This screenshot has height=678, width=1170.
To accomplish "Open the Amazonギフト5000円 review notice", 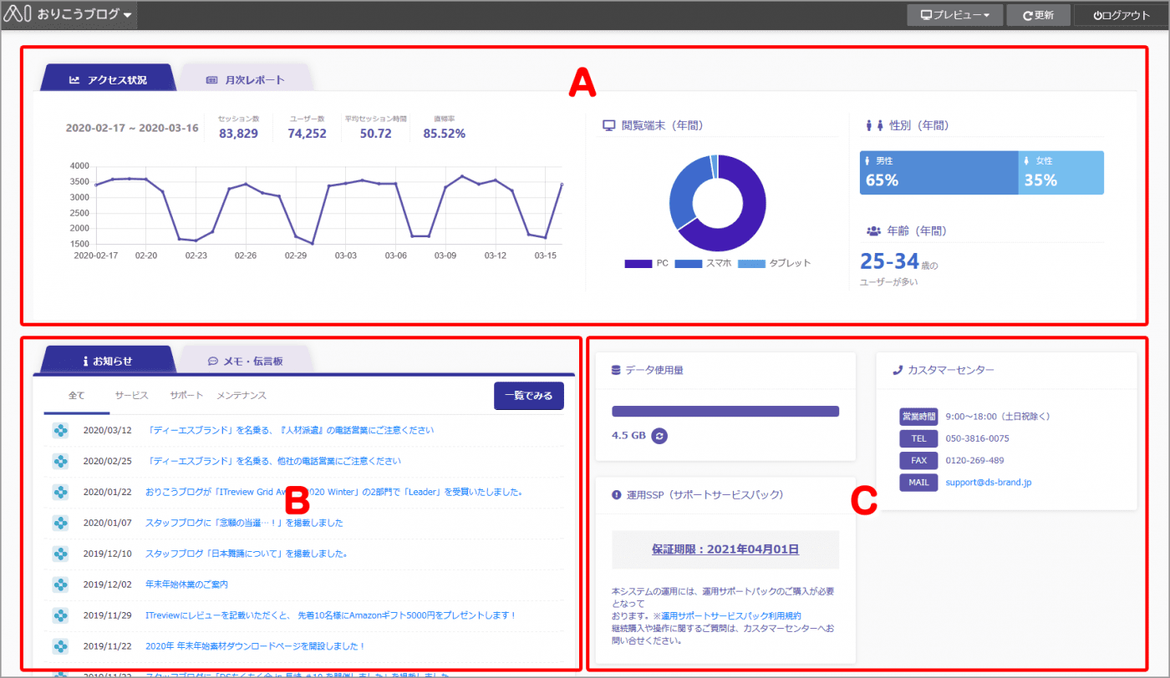I will (331, 615).
